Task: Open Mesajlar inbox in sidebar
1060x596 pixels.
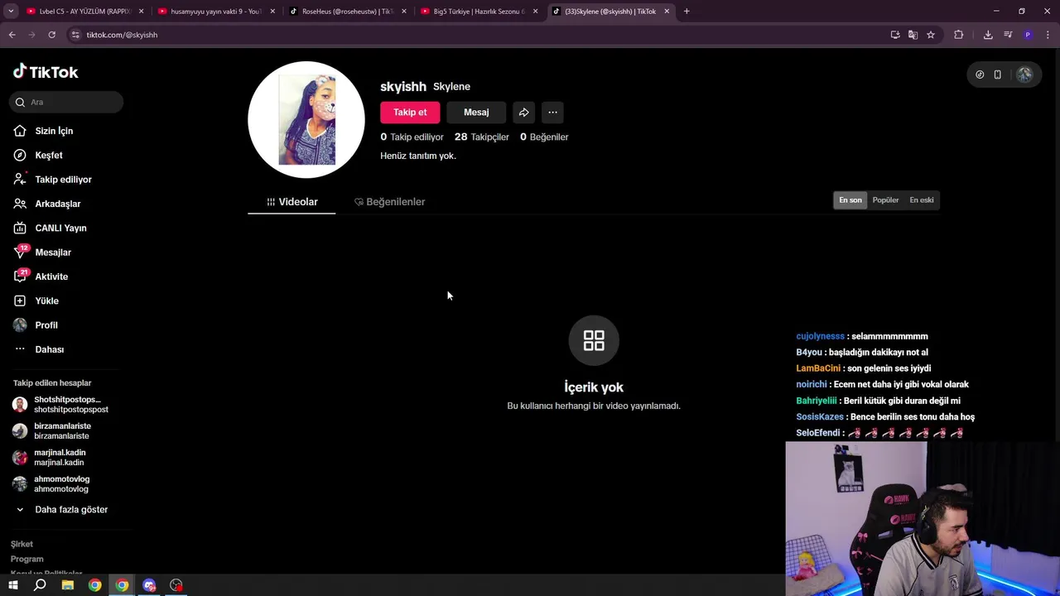Action: 42,252
